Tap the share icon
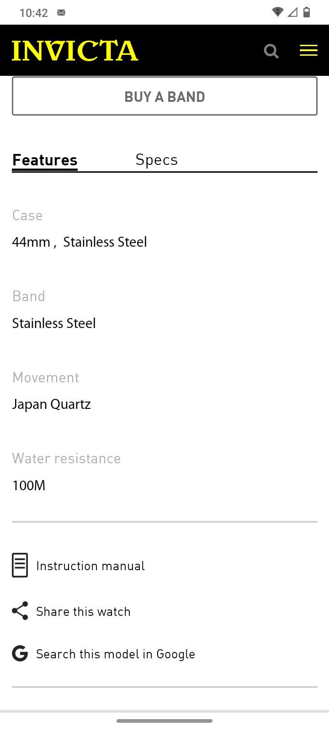 click(20, 611)
